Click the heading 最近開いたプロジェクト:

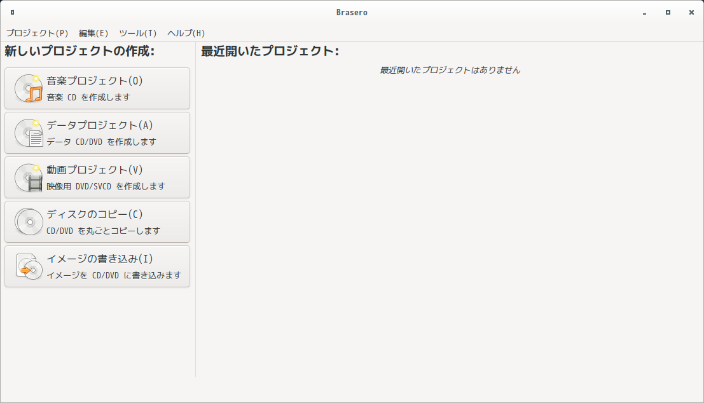[270, 51]
